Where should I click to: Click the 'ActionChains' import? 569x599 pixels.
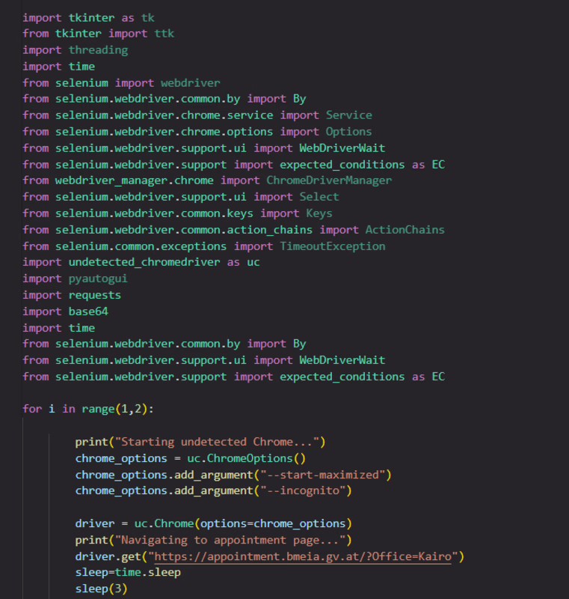405,230
